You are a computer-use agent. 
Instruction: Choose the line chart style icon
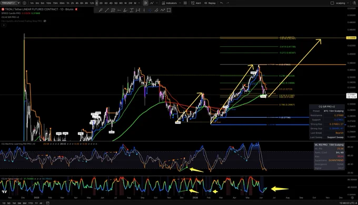click(152, 3)
